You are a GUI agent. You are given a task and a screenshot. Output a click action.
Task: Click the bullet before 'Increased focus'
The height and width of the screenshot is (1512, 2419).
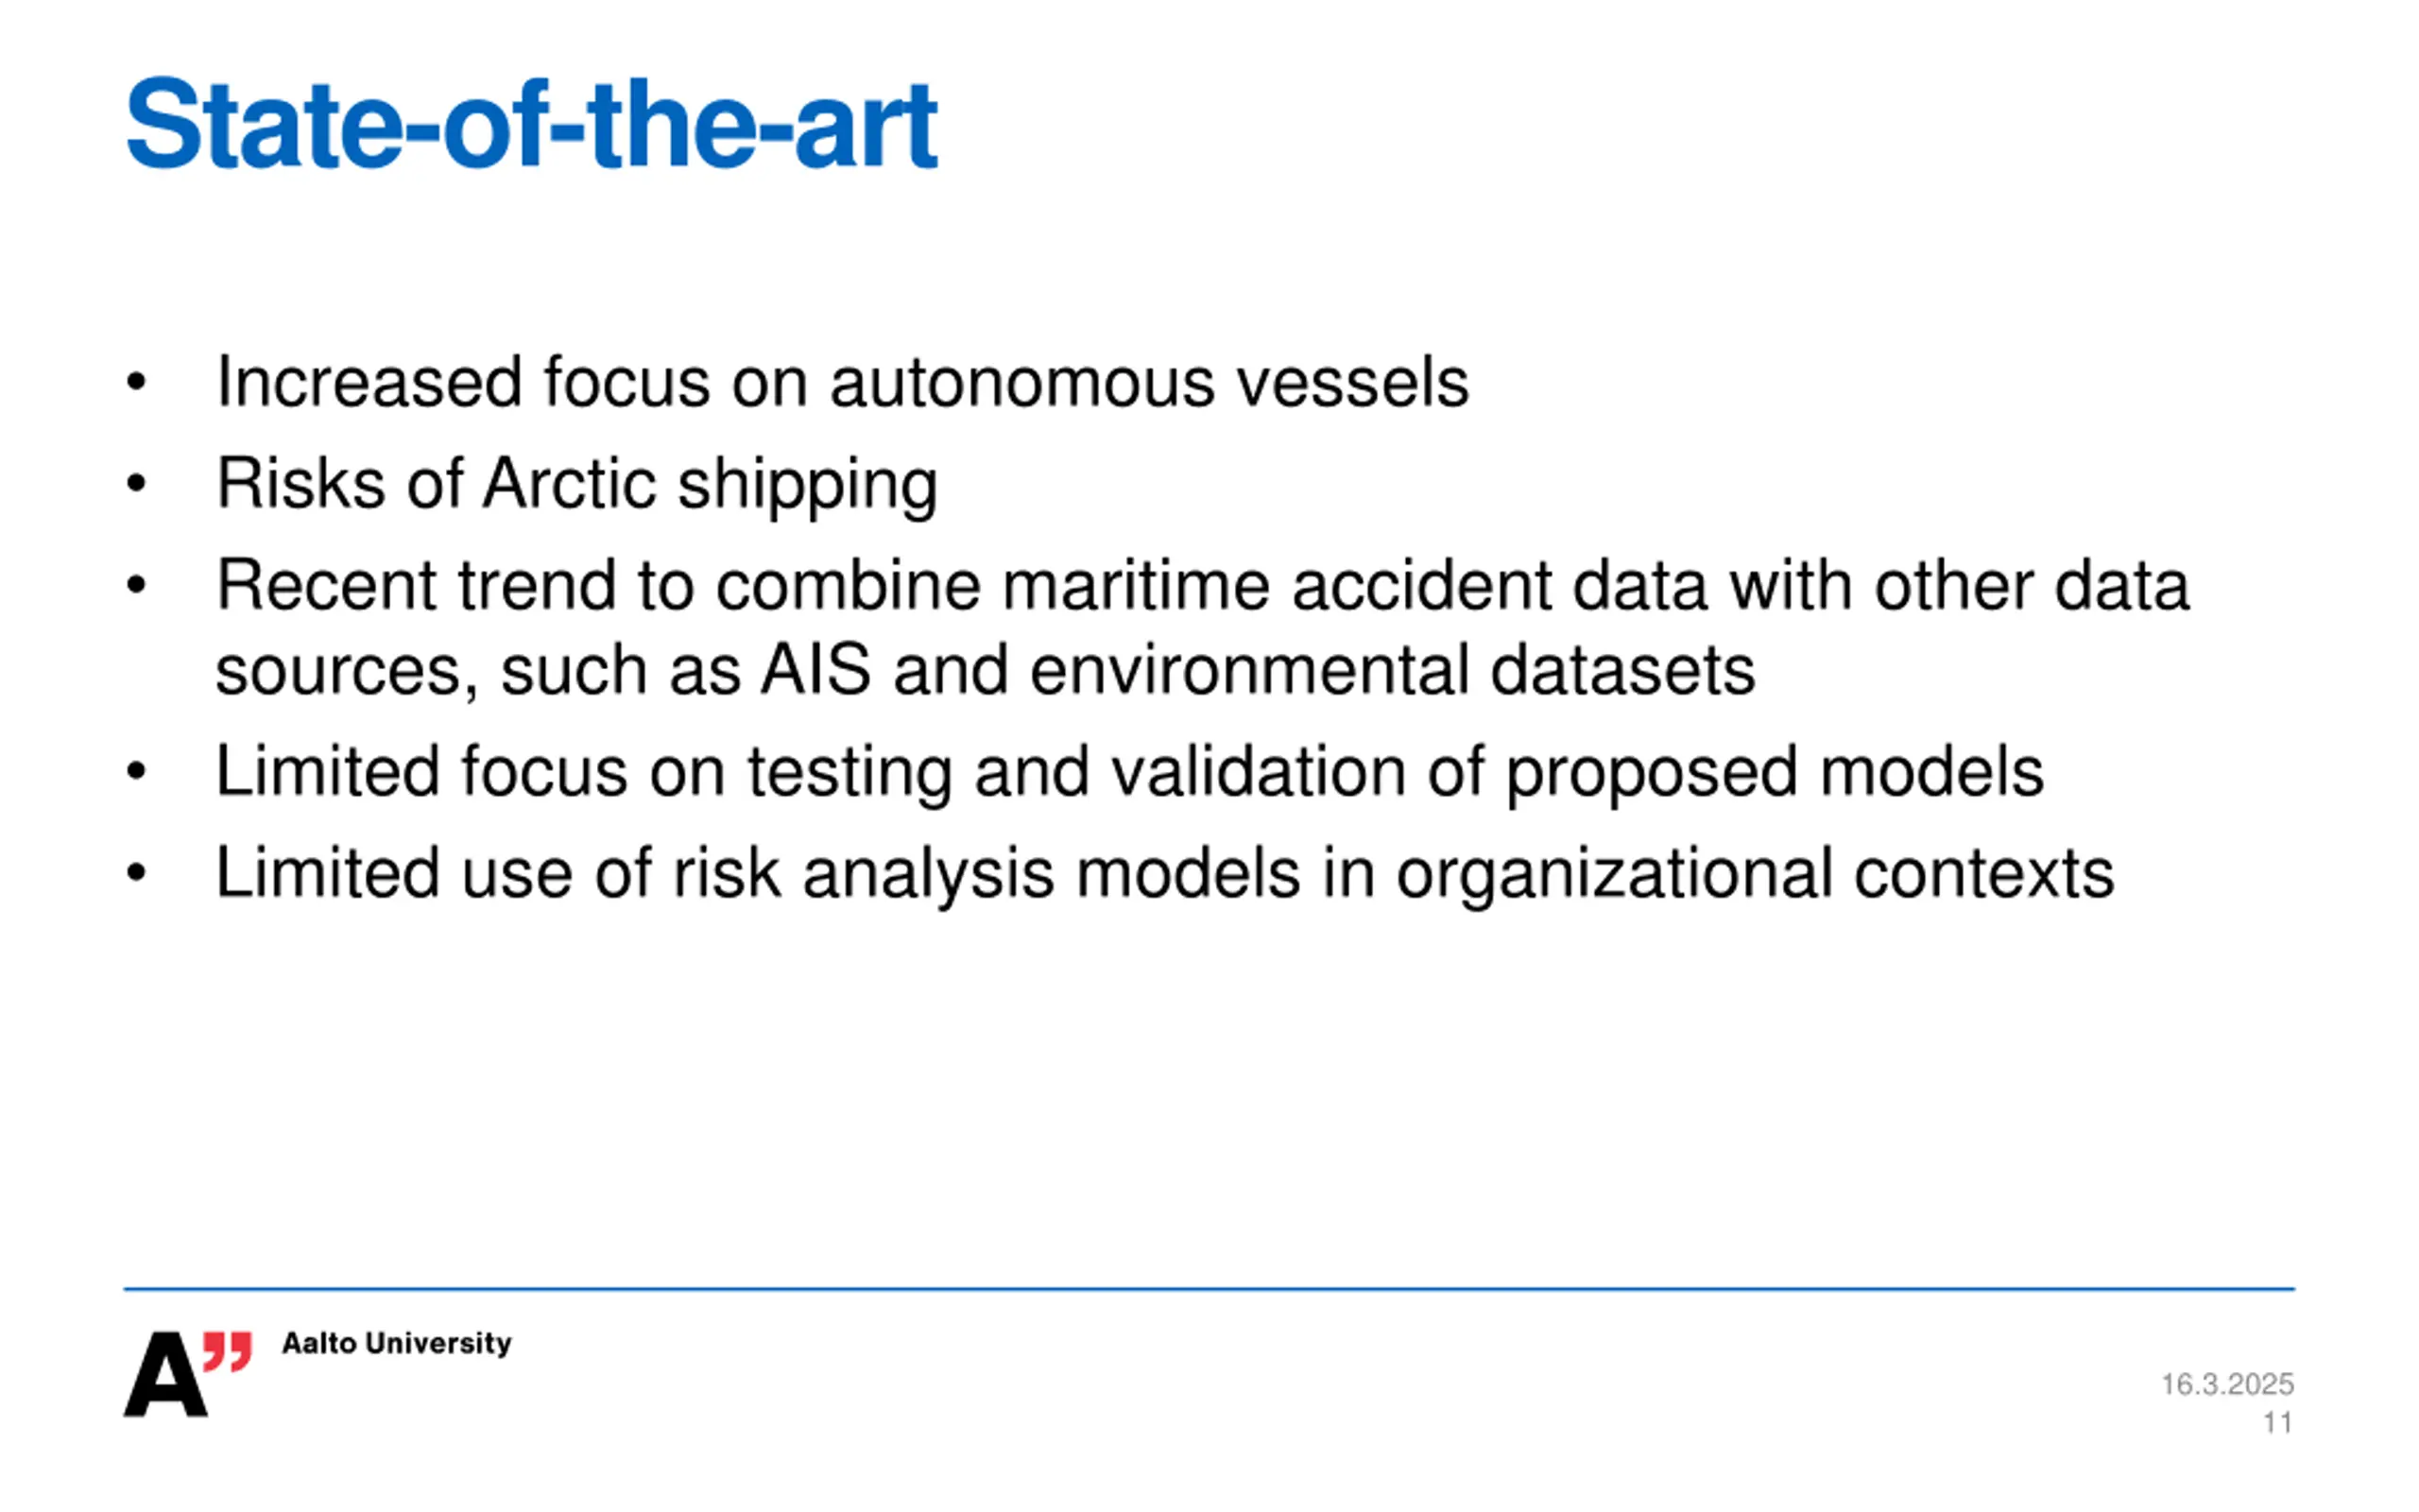coord(137,382)
